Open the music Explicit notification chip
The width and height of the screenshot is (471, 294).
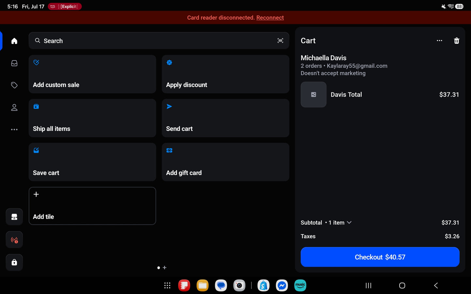(65, 7)
